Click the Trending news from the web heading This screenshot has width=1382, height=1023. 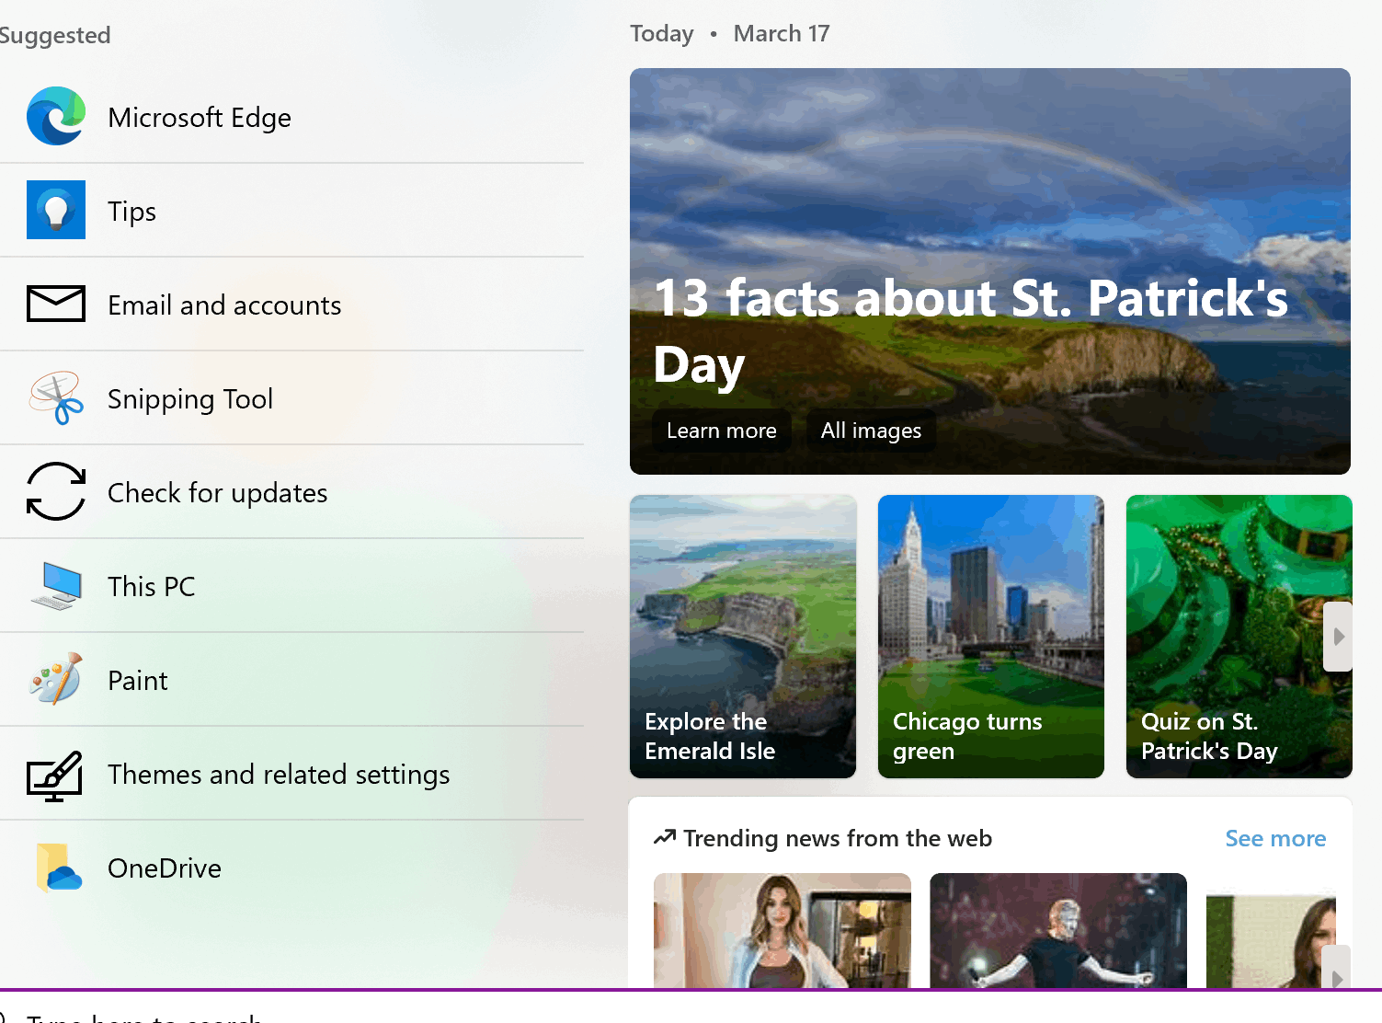838,838
